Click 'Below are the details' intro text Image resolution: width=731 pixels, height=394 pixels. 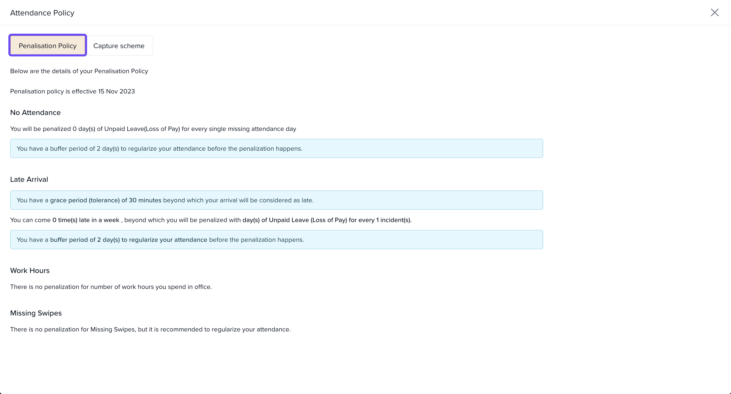click(79, 71)
